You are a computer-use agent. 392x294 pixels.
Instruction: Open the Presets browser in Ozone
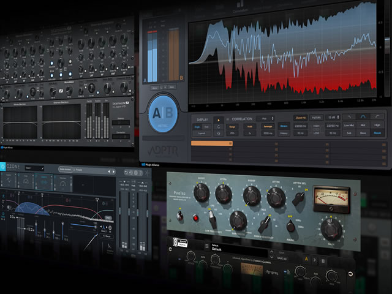tap(78, 170)
